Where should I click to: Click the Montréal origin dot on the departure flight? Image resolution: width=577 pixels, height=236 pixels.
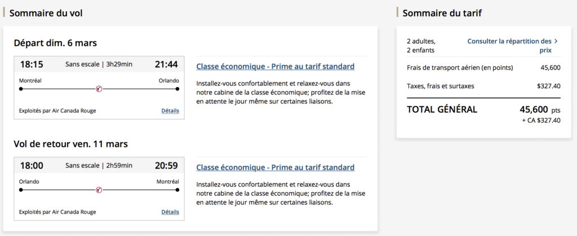[x=21, y=89]
